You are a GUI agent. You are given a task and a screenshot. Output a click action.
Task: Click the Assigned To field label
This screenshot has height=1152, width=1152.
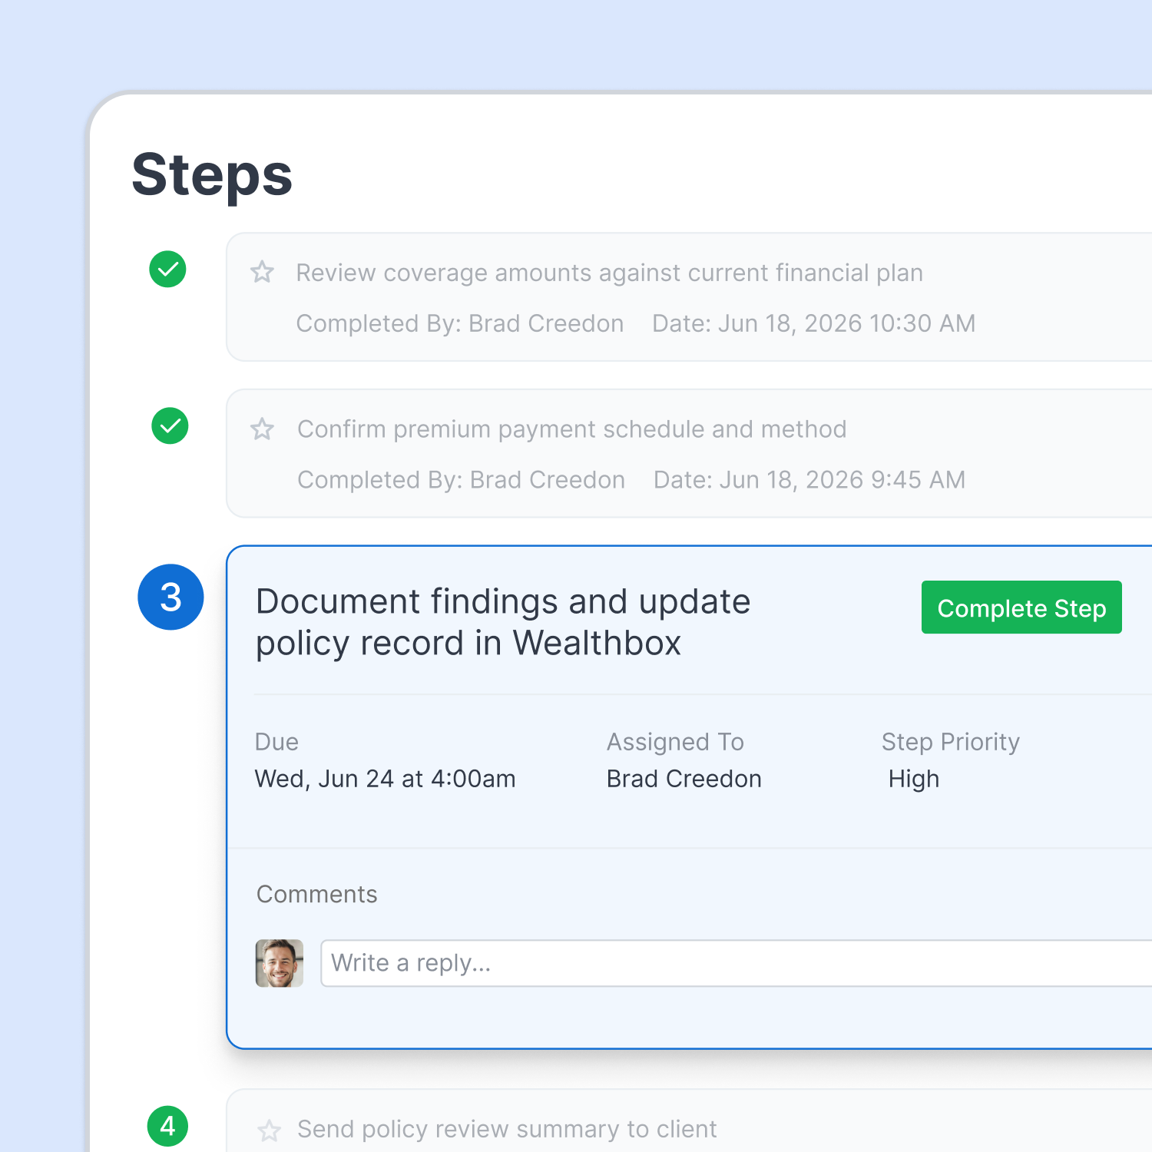[675, 742]
